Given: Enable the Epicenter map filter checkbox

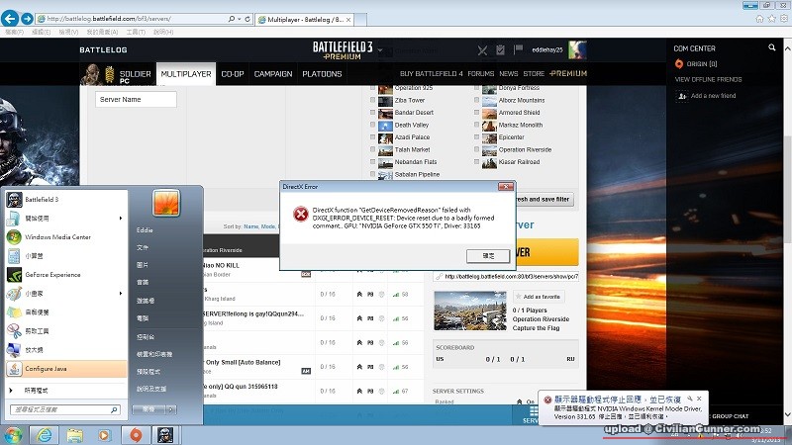Looking at the screenshot, I should coord(477,137).
